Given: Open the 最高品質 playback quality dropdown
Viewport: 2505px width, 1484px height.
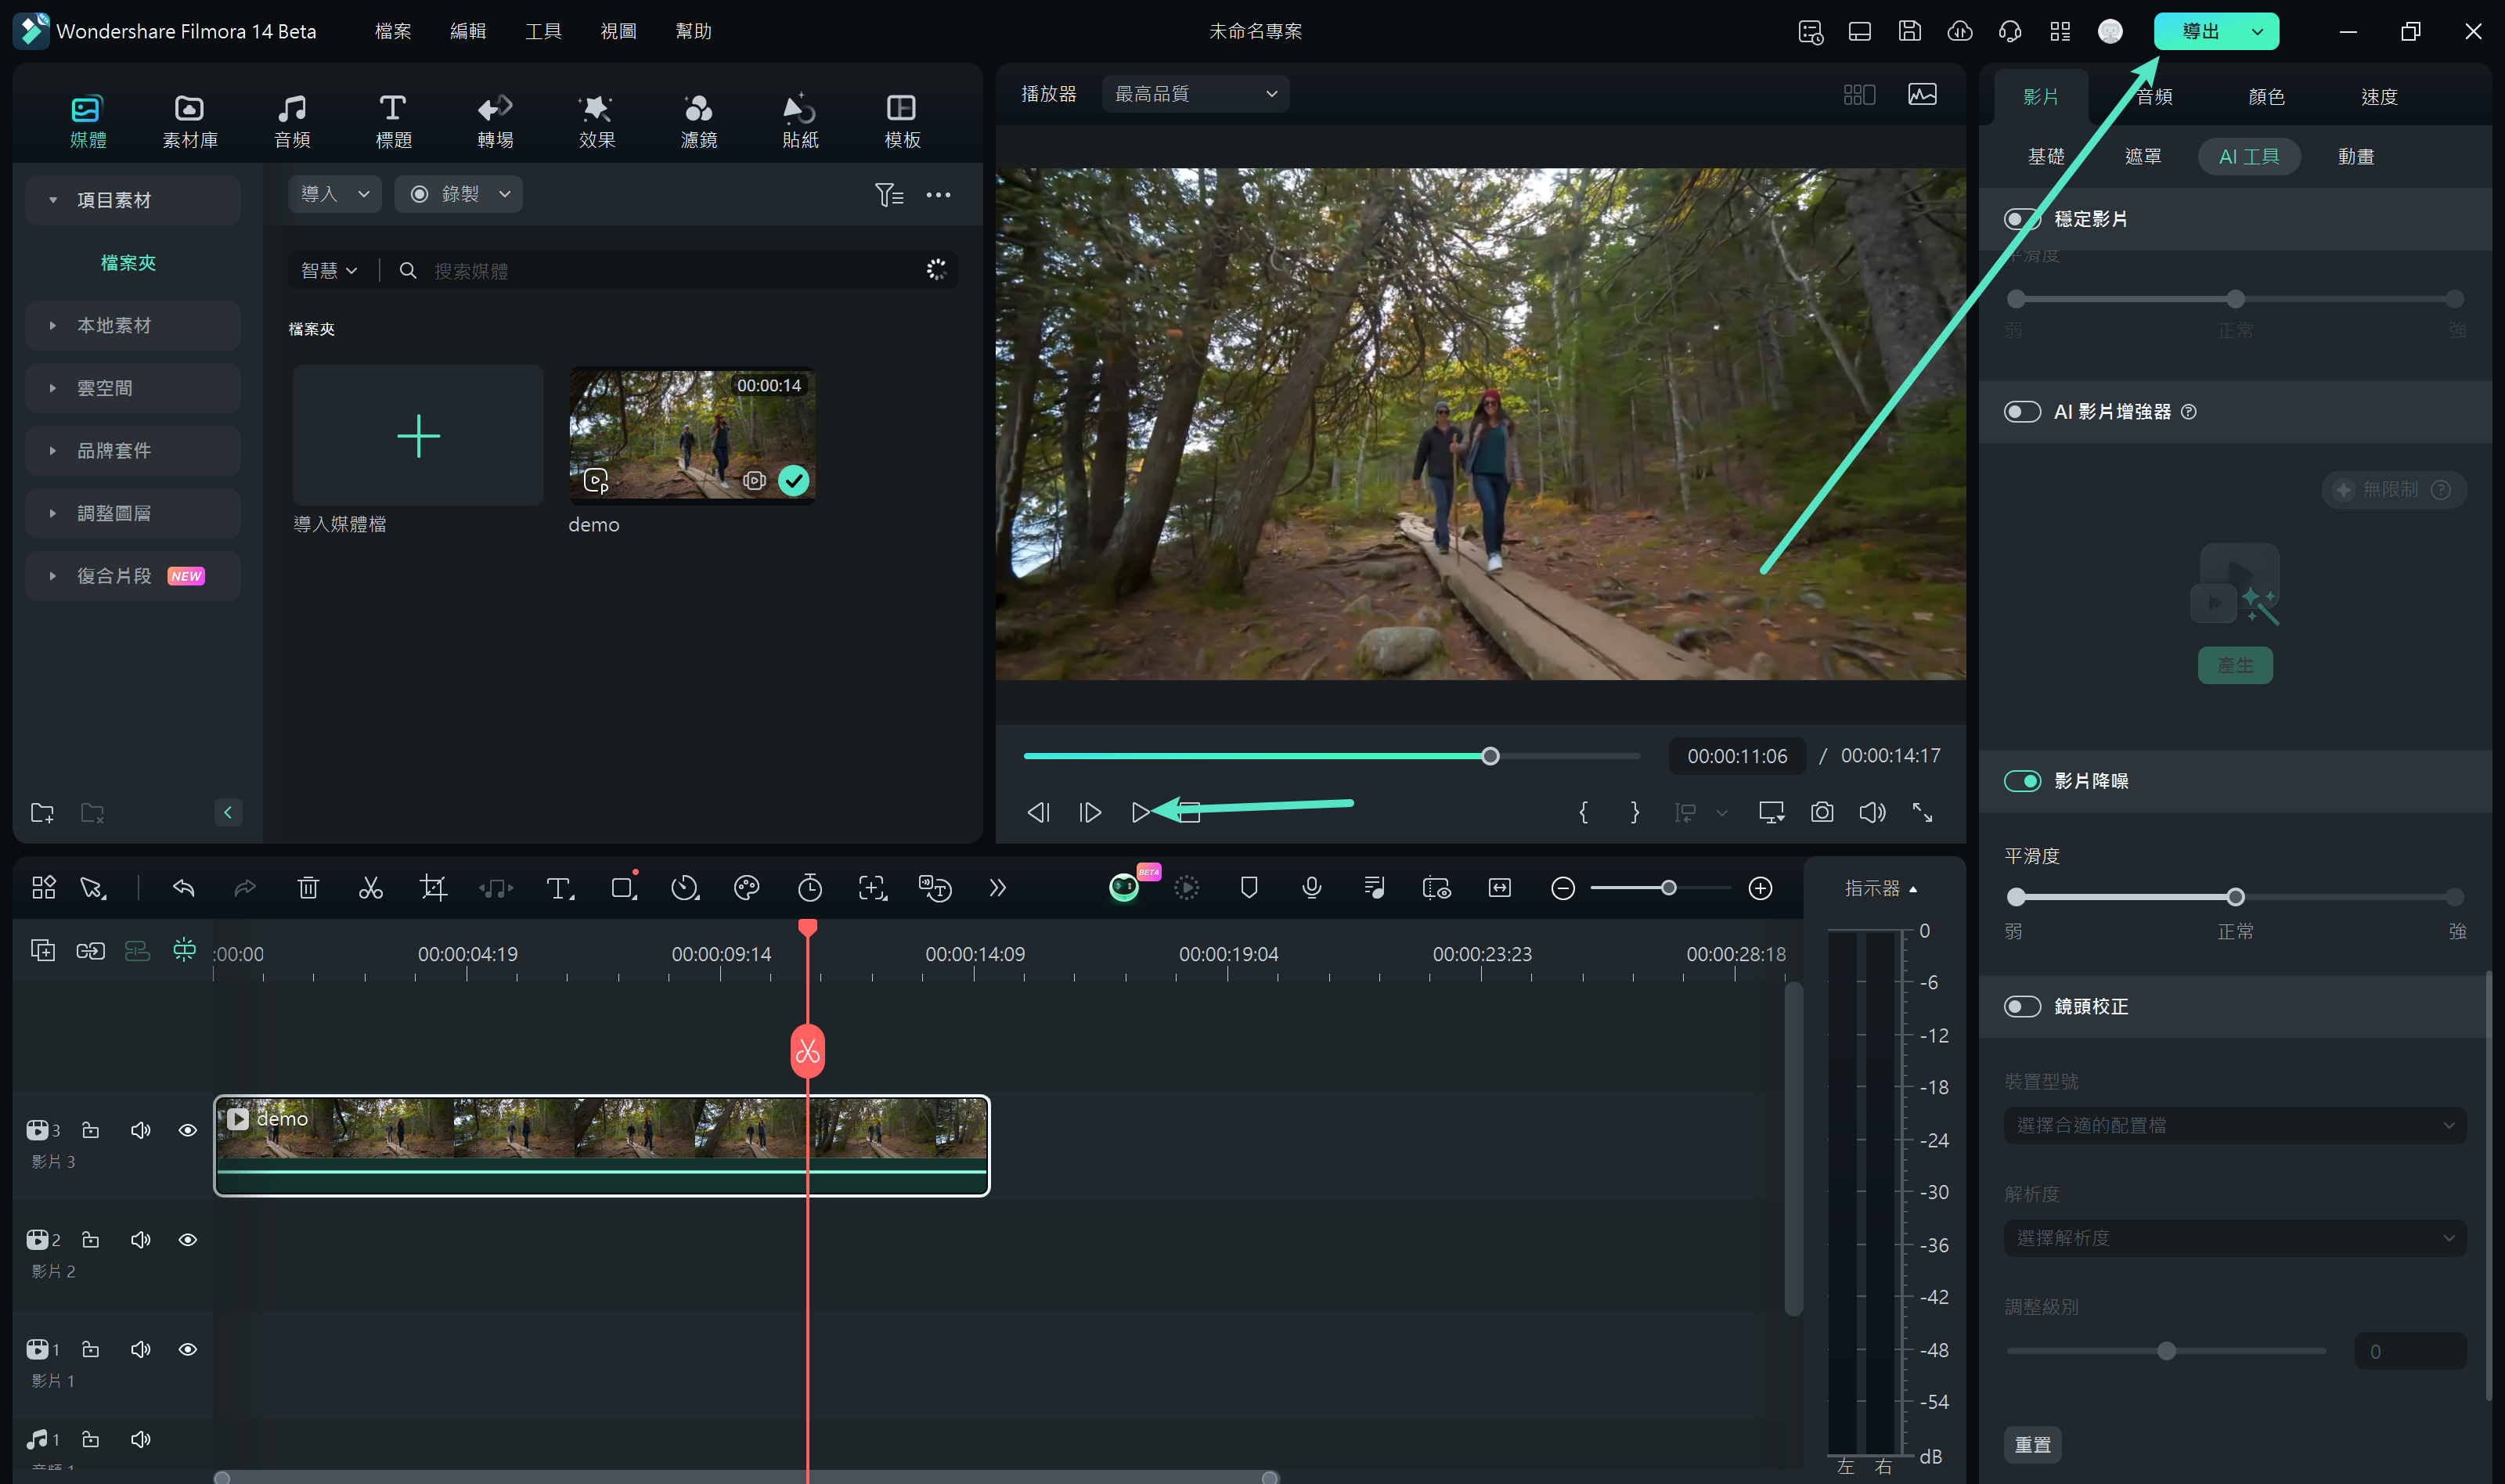Looking at the screenshot, I should coord(1195,94).
